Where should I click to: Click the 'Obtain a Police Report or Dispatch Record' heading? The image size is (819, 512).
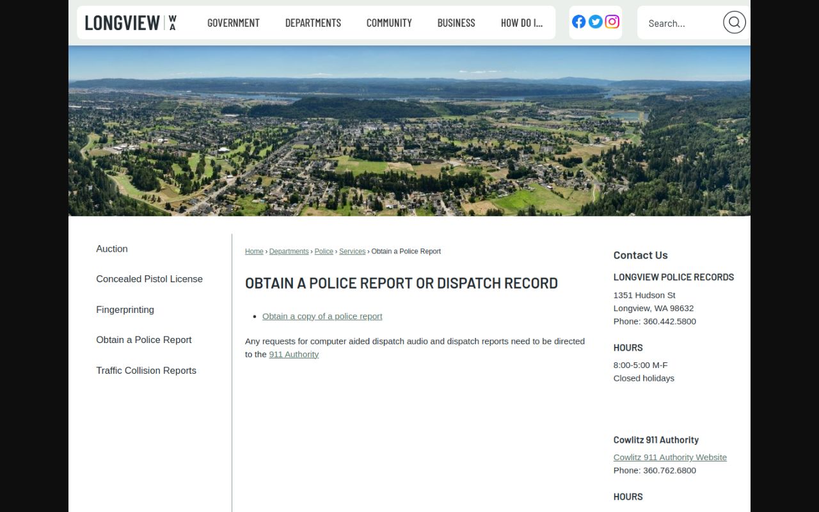click(401, 283)
